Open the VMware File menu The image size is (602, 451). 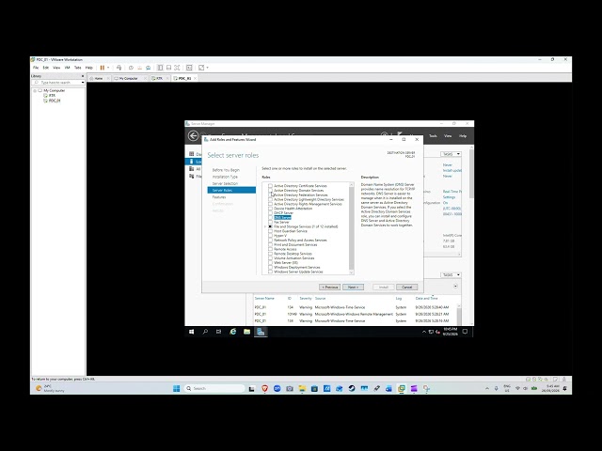[36, 68]
